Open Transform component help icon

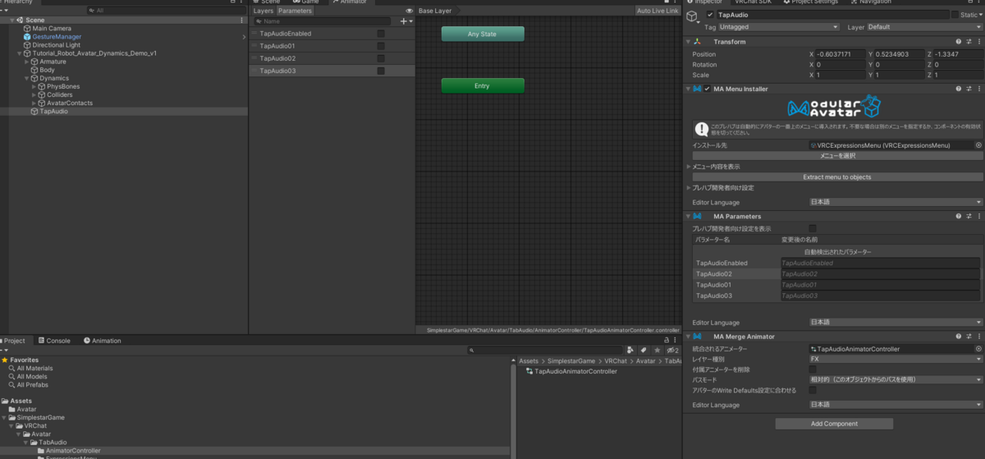[x=958, y=41]
